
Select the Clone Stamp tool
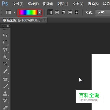(5, 94)
